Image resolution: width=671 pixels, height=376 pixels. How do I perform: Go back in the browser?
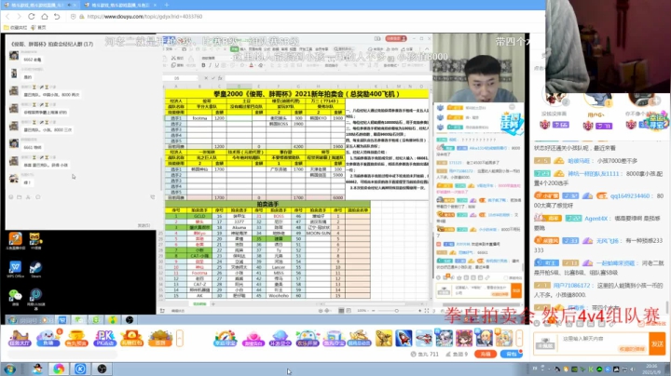pyautogui.click(x=7, y=16)
